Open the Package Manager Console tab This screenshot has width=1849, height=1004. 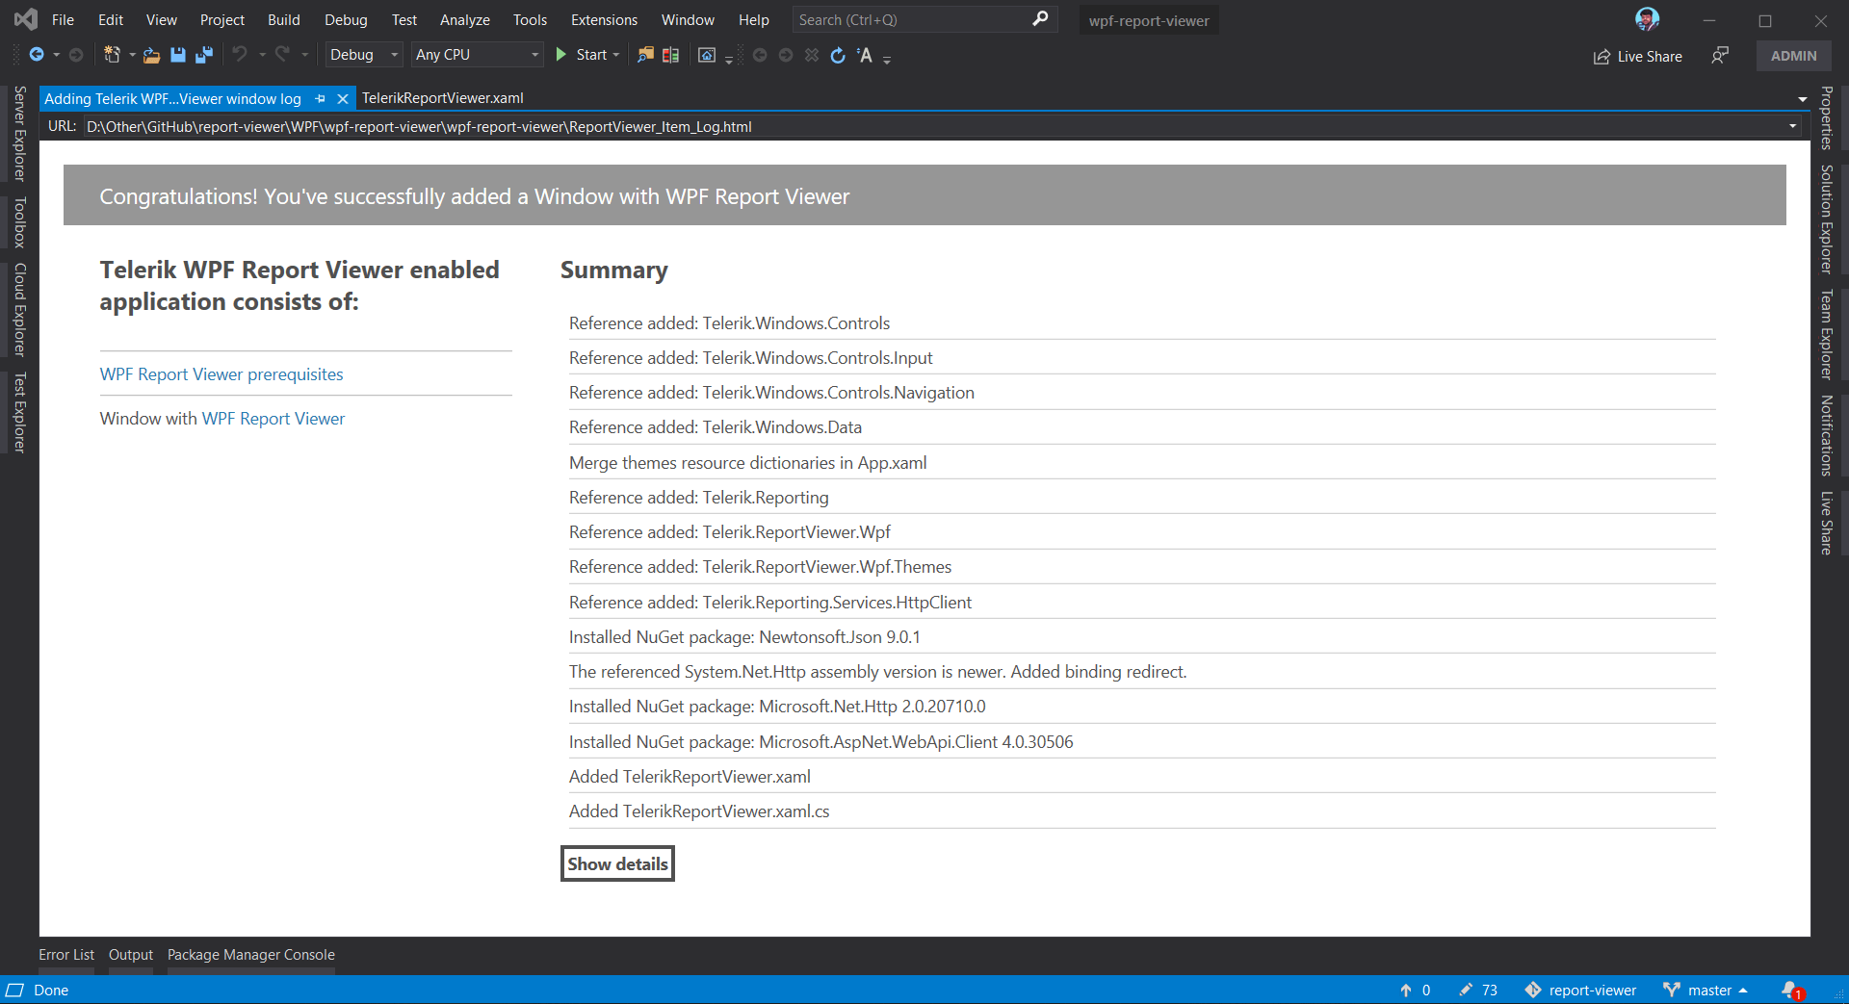251,955
